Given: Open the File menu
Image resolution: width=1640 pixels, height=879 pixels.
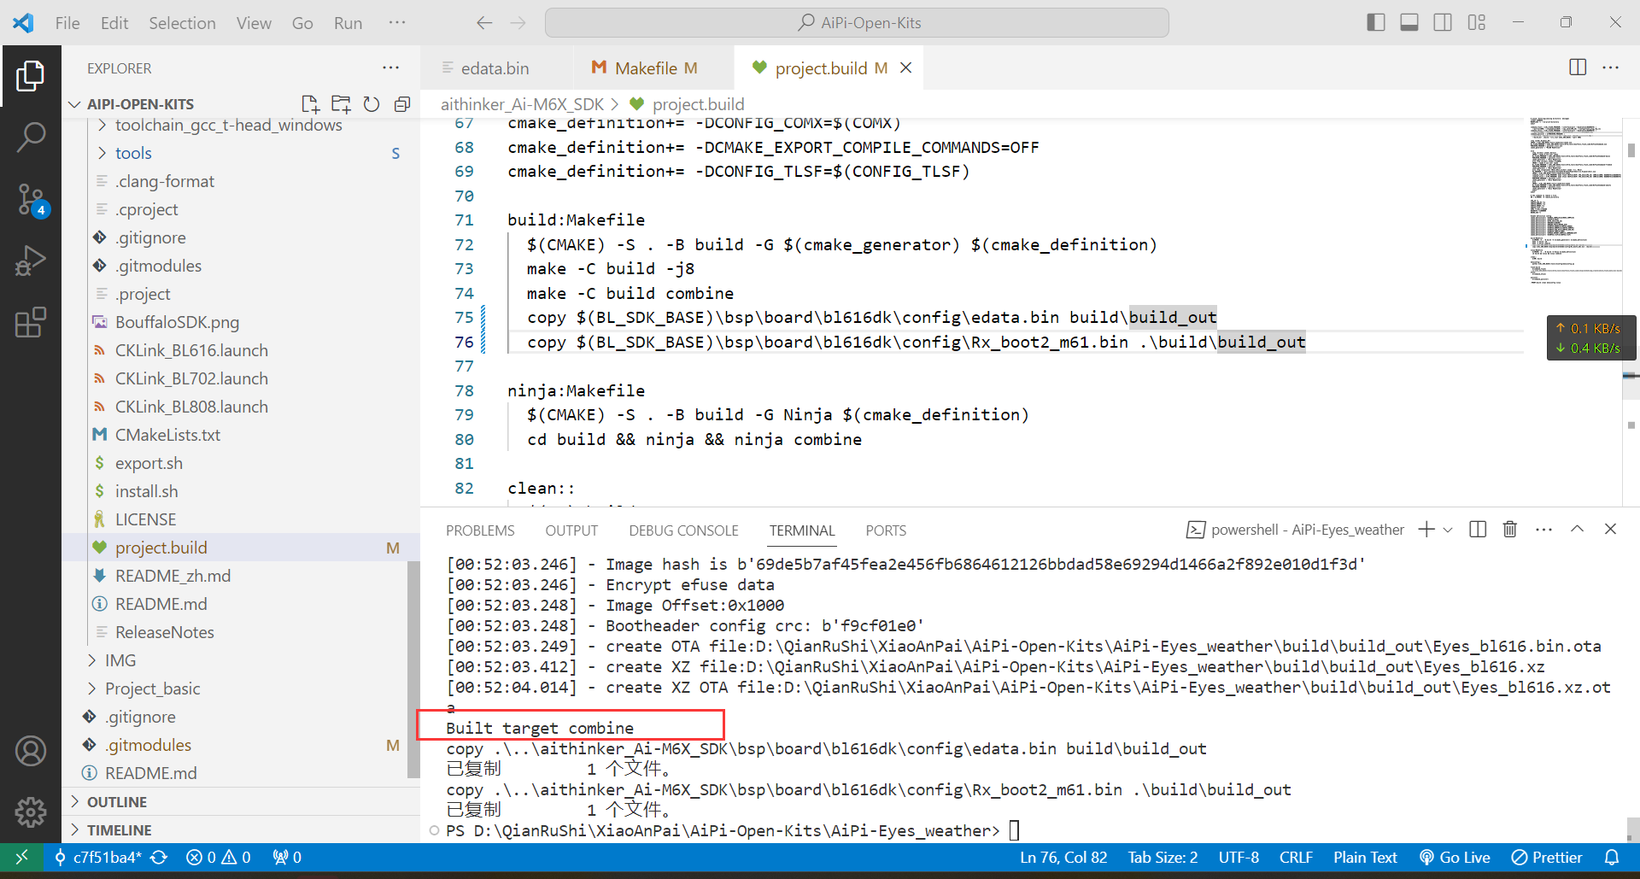Looking at the screenshot, I should (x=67, y=23).
